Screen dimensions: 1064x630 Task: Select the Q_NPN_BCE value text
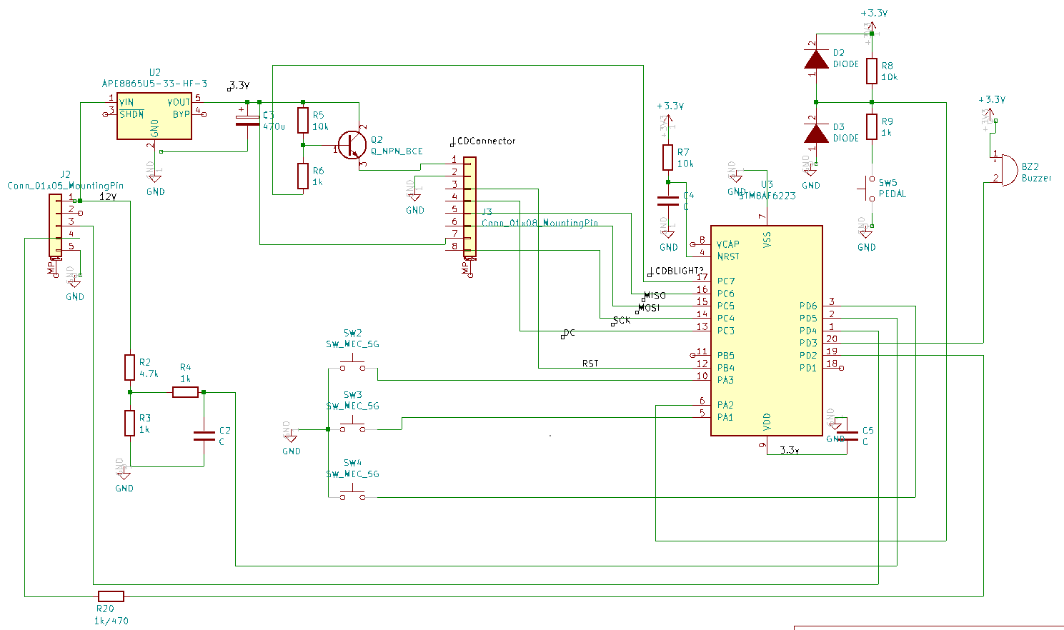click(x=397, y=151)
